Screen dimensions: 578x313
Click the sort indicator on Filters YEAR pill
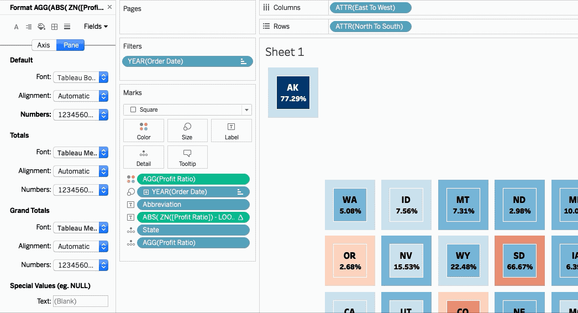243,61
